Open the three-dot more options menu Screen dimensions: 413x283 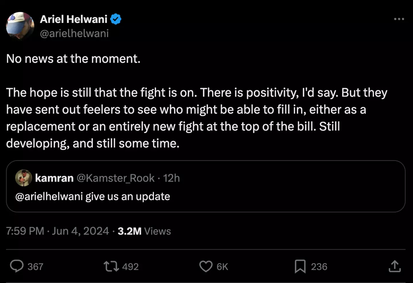(399, 19)
